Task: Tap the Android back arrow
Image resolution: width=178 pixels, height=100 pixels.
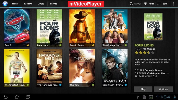Action: (x=6, y=97)
